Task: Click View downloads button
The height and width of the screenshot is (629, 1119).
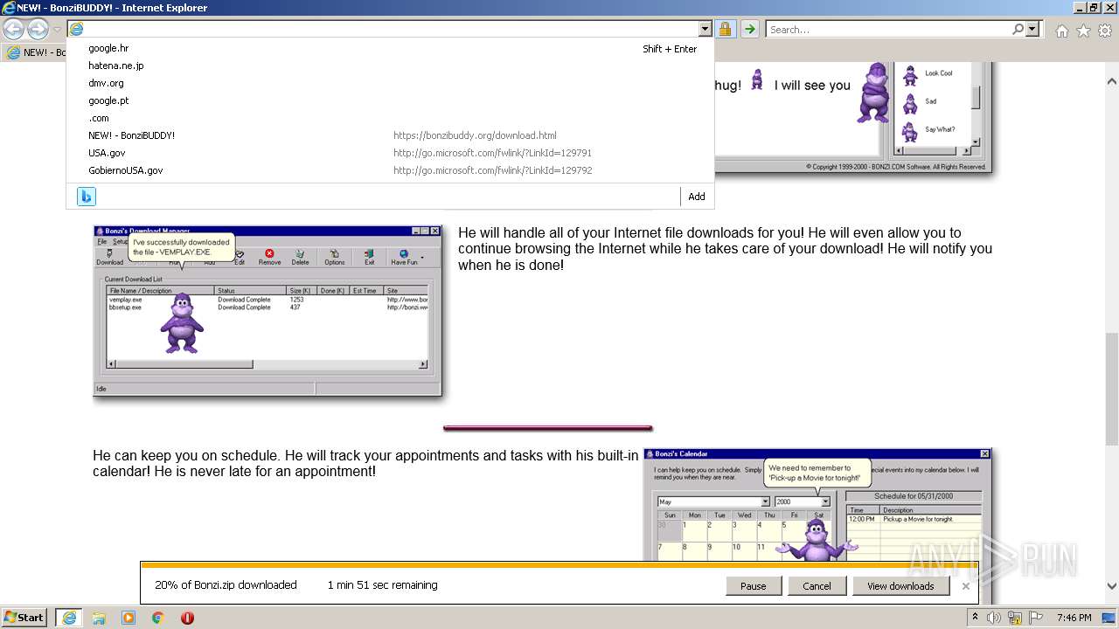Action: 900,586
